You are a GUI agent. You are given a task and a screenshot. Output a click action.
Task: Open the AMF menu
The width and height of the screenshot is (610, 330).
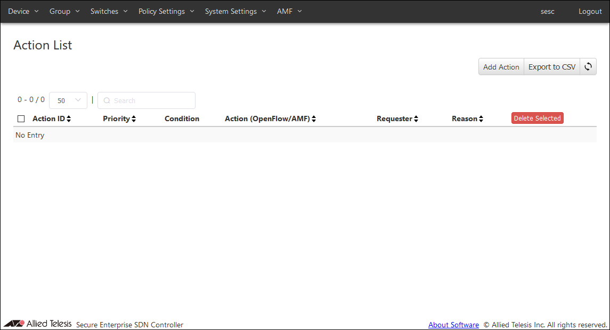click(x=289, y=11)
